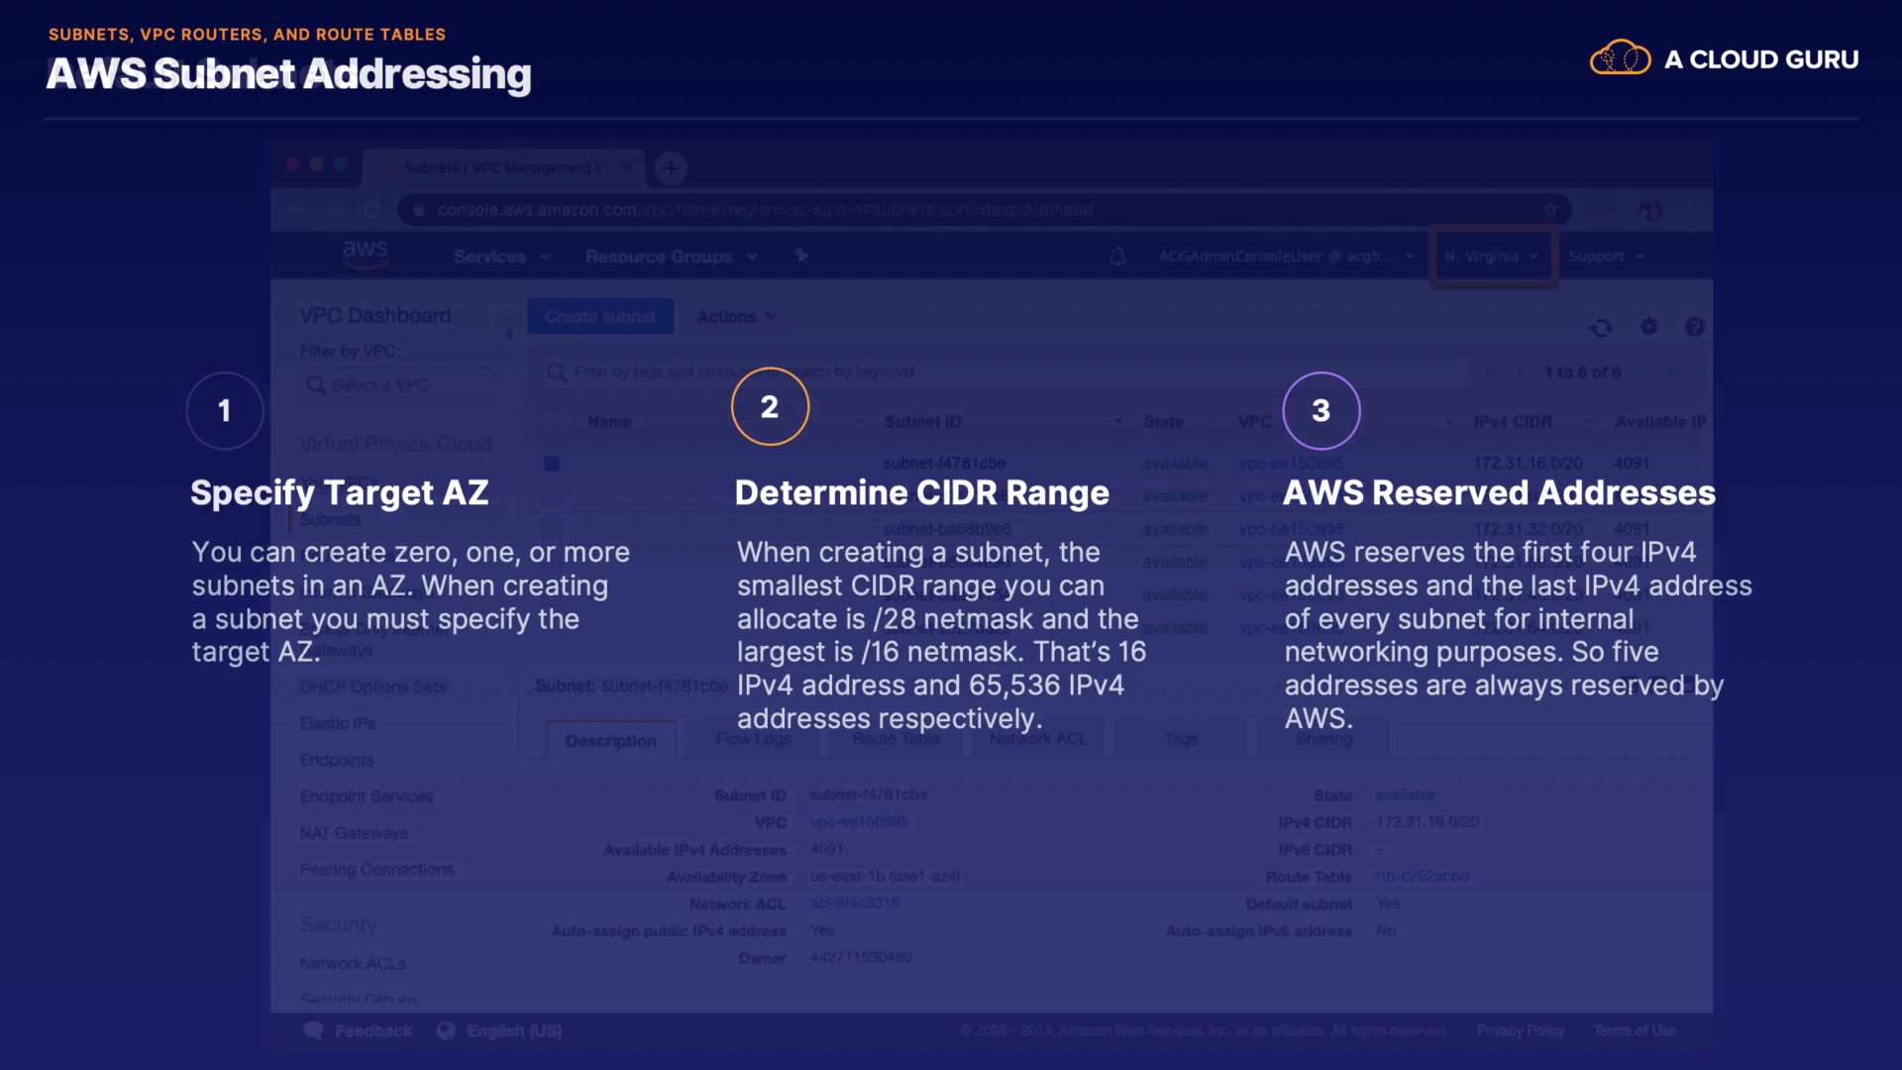Image resolution: width=1902 pixels, height=1070 pixels.
Task: Bookmark page with the star icon
Action: click(x=1550, y=210)
